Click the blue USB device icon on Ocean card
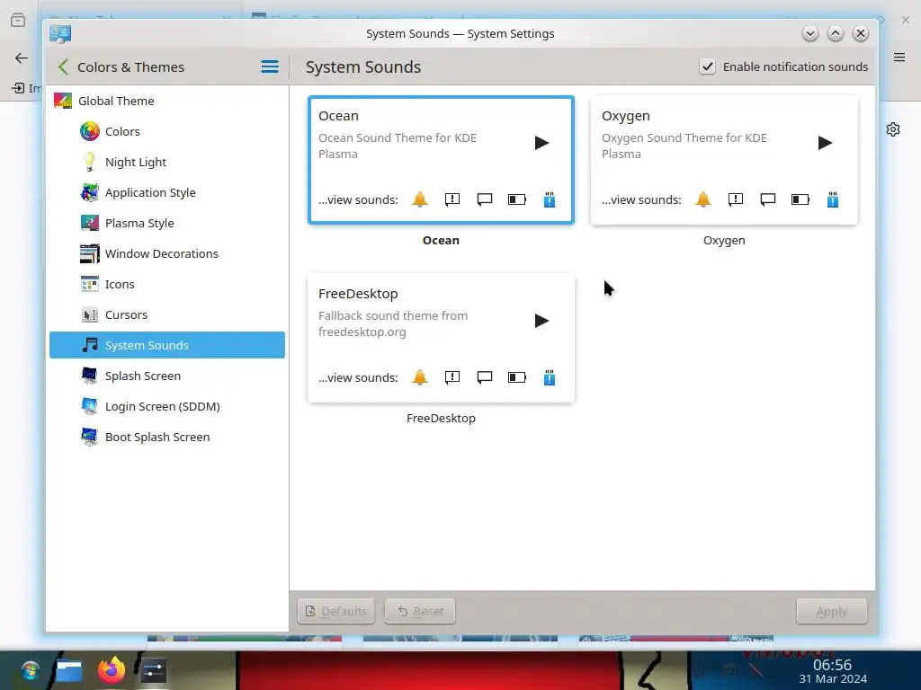Screen dimensions: 921x690 [x=550, y=199]
